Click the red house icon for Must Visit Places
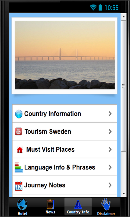Image resolution: width=130 pixels, height=217 pixels. (20, 150)
